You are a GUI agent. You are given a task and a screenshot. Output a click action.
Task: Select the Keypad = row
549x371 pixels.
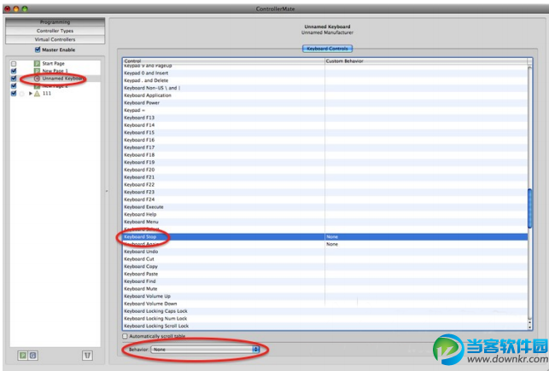[325, 110]
